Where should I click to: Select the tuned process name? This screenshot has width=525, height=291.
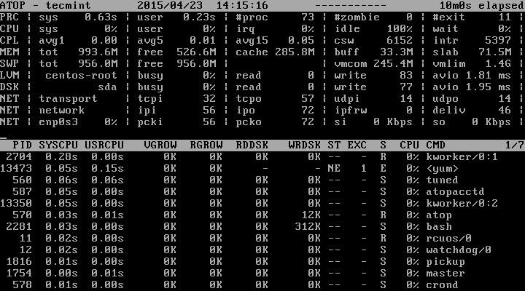[x=442, y=180]
